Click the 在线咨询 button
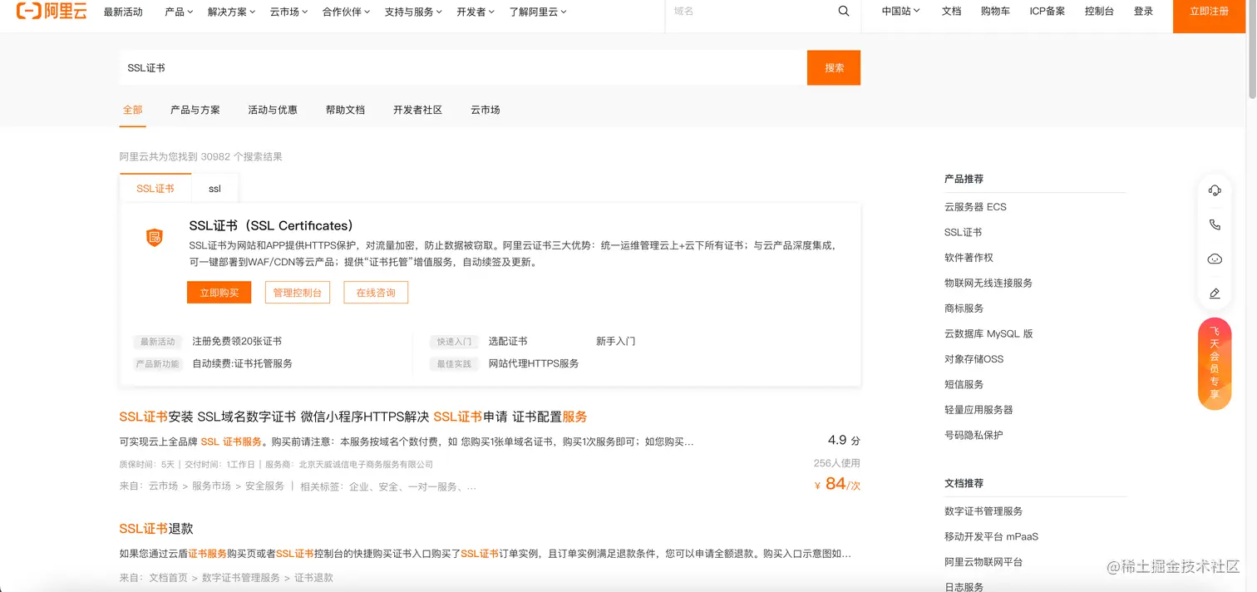 click(x=376, y=293)
